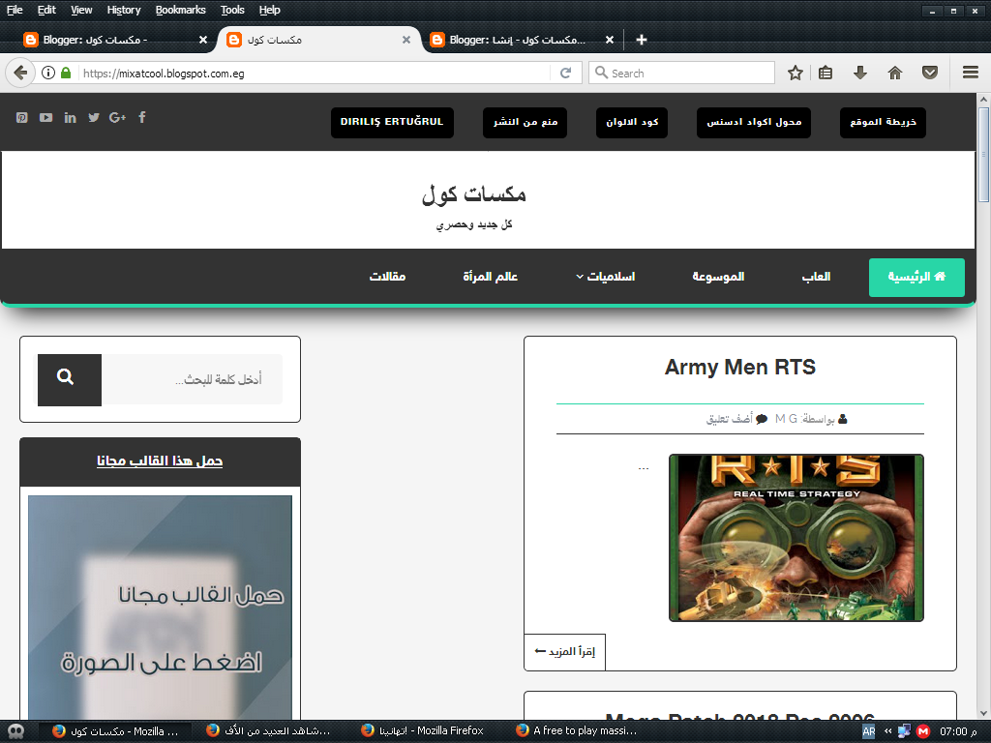
Task: Open the Edit menu
Action: [46, 10]
